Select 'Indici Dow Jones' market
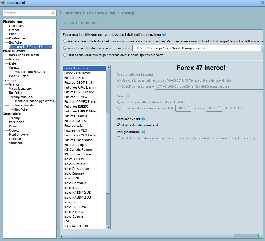The width and height of the screenshot is (265, 241). click(x=84, y=169)
